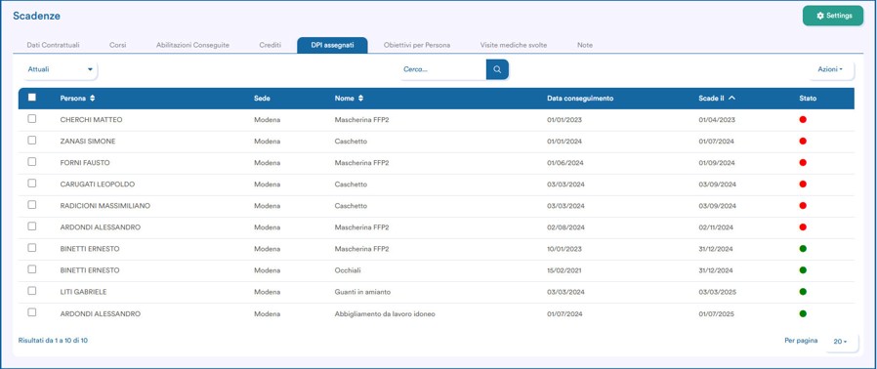
Task: Click the Sede column header
Action: (x=262, y=99)
